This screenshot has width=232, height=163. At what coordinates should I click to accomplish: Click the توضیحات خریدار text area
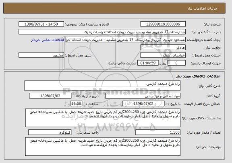click(103, 147)
